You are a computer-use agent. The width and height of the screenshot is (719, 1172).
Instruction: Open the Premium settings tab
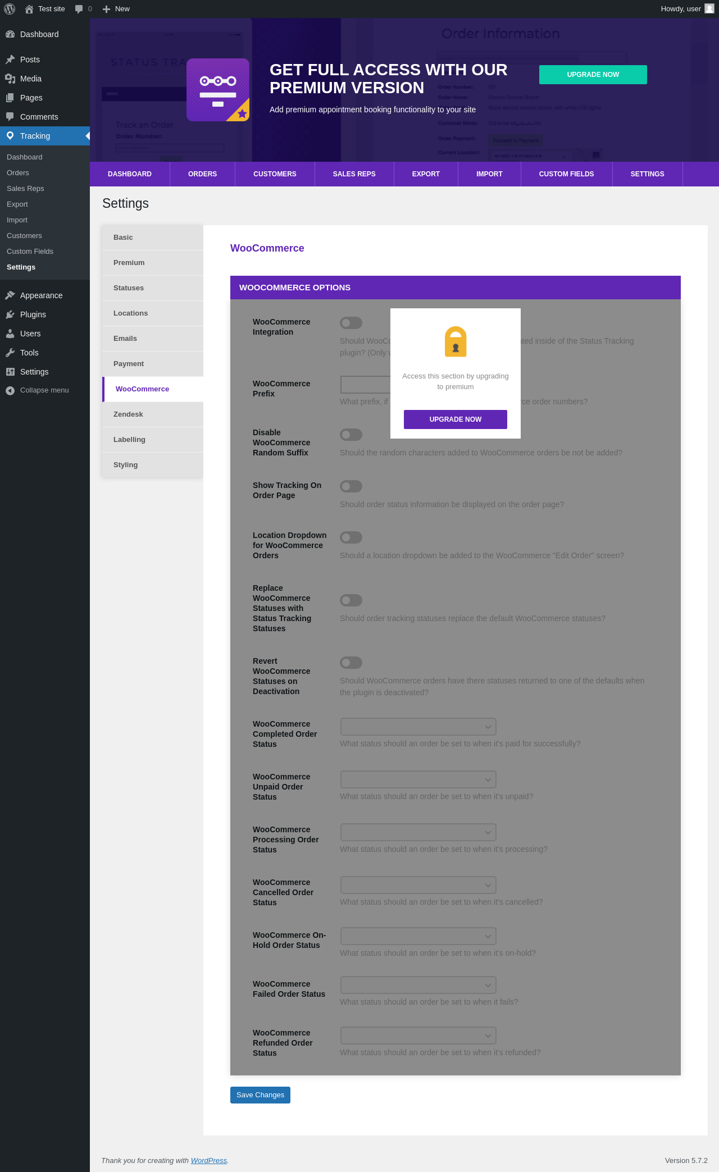coord(153,263)
